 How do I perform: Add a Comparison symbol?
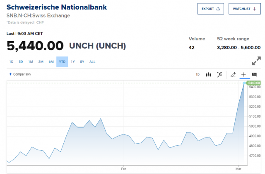[19, 74]
